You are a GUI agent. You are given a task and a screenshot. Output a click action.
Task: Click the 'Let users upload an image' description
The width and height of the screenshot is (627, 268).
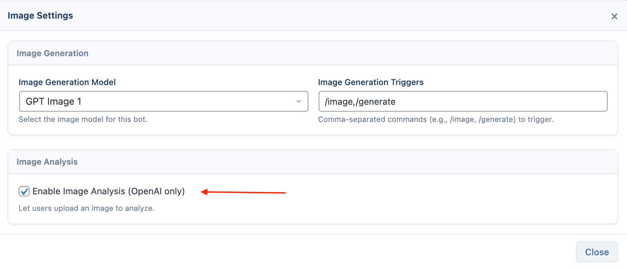click(x=86, y=208)
